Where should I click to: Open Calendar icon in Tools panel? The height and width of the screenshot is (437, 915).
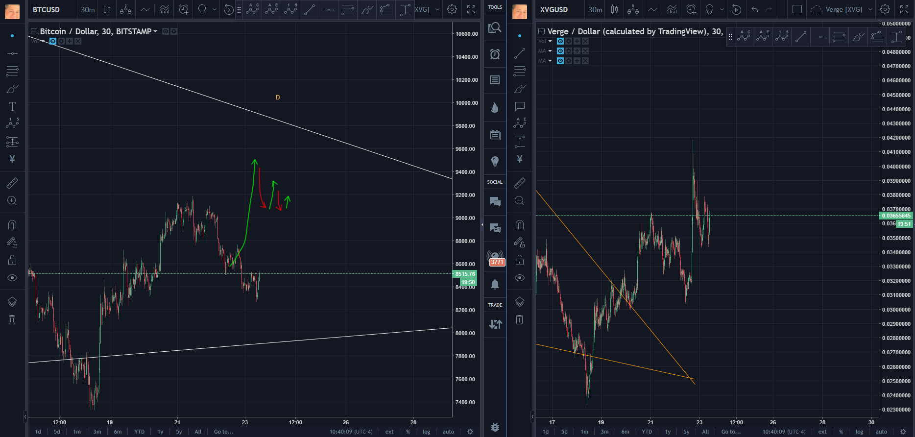tap(495, 135)
